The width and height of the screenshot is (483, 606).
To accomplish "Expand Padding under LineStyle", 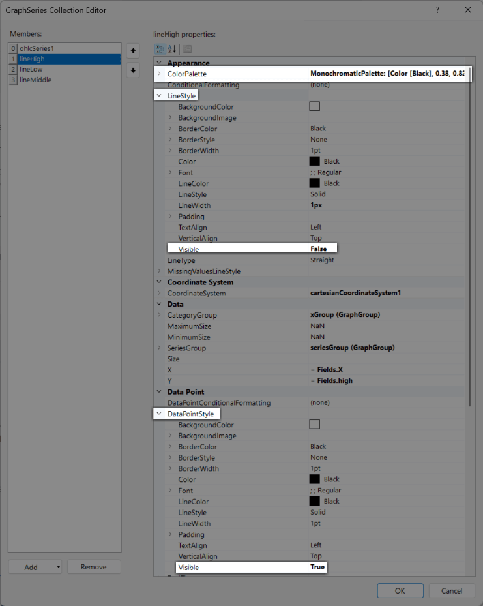I will coord(170,216).
